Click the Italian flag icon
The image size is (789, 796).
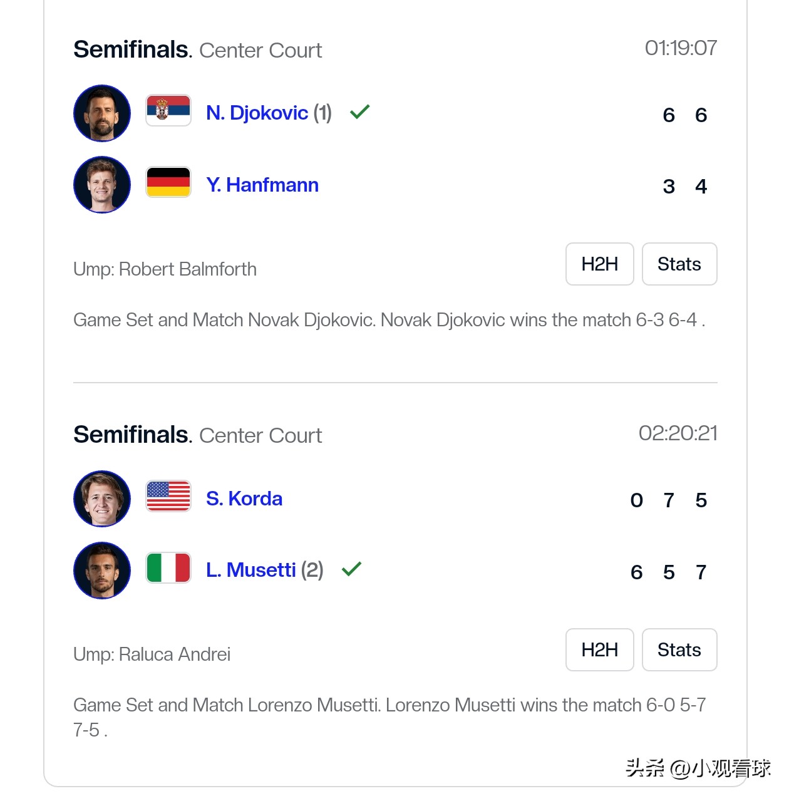[x=168, y=568]
